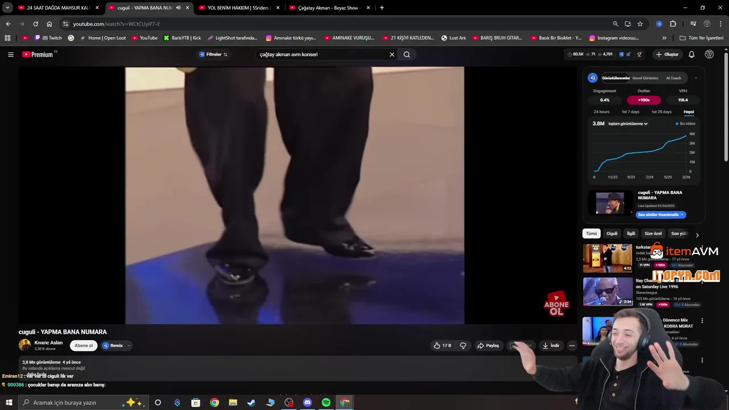Switch to the YOL BENİM HAKKIM browser tab
The image size is (729, 410).
(x=238, y=8)
